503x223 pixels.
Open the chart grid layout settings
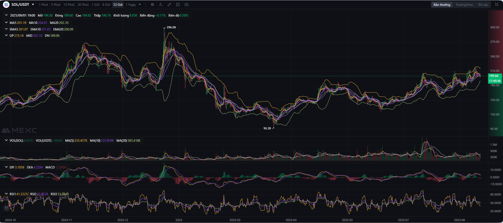pyautogui.click(x=178, y=4)
